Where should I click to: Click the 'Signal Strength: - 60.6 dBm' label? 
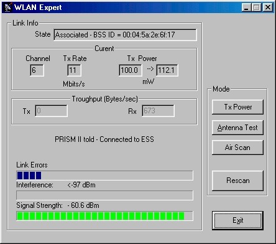[x=58, y=205]
